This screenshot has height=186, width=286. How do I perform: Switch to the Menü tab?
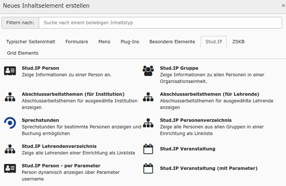click(104, 42)
